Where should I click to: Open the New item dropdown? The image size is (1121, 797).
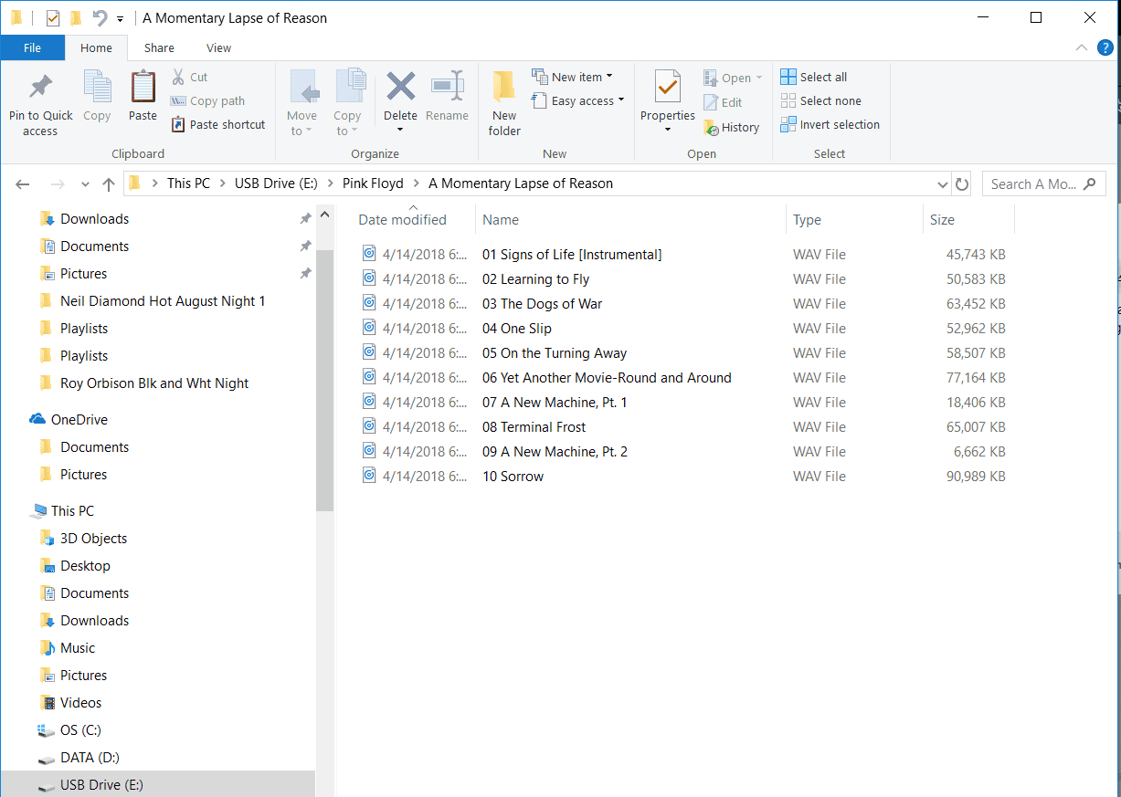click(571, 77)
